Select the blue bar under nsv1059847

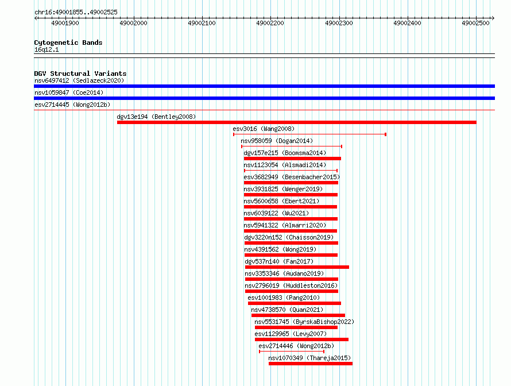pyautogui.click(x=264, y=98)
